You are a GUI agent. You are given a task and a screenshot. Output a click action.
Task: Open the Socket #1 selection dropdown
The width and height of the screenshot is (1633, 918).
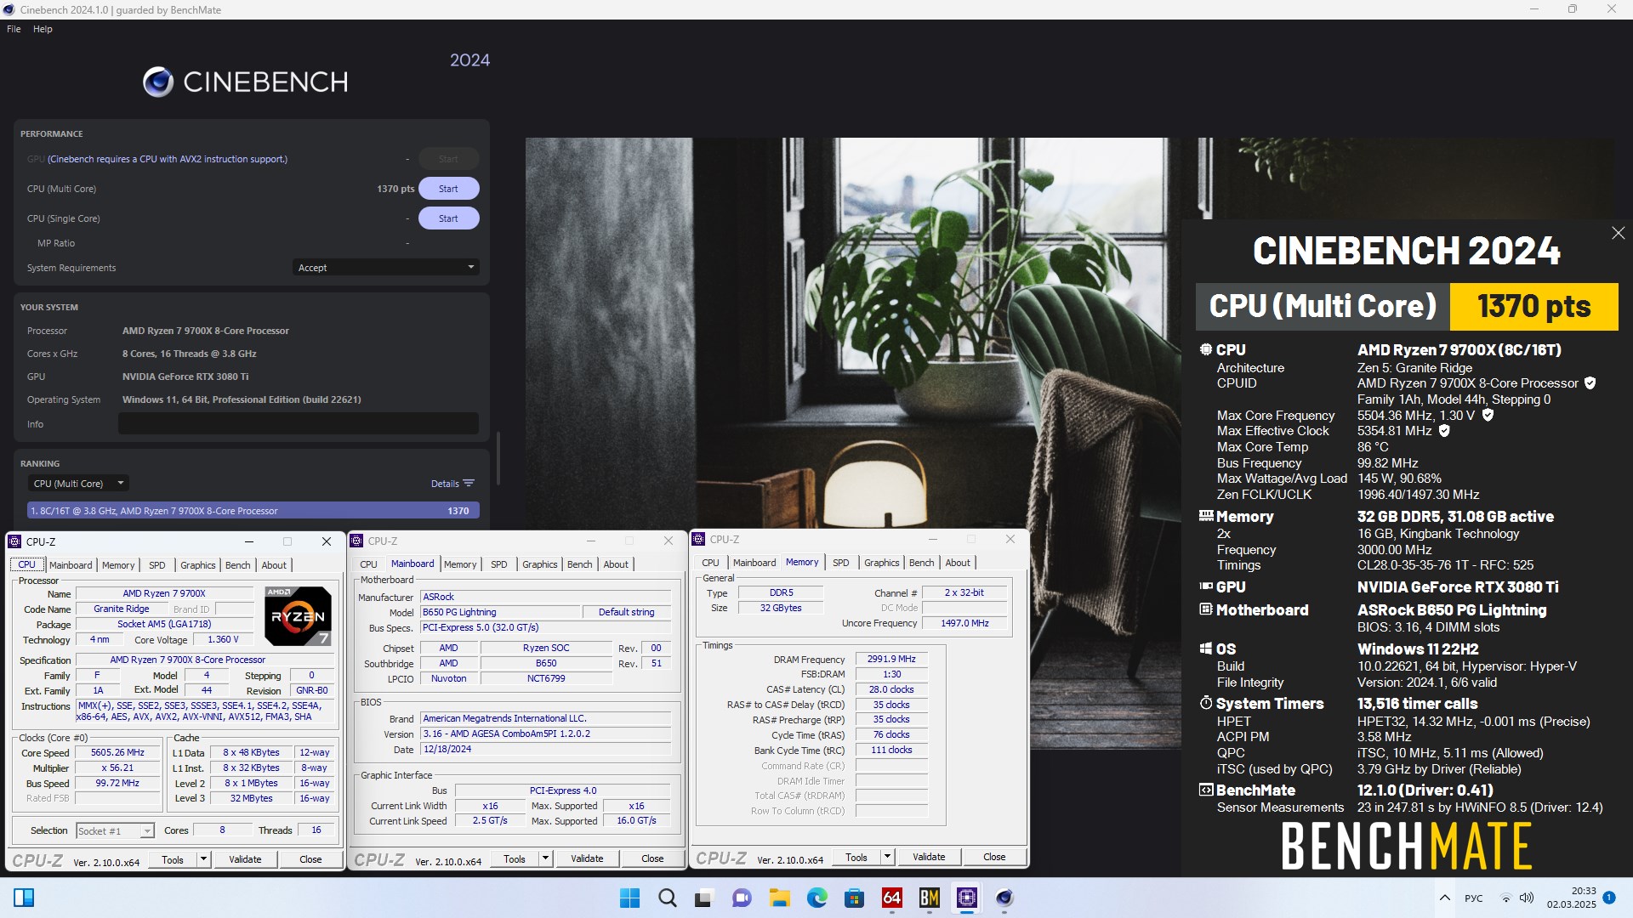(115, 830)
